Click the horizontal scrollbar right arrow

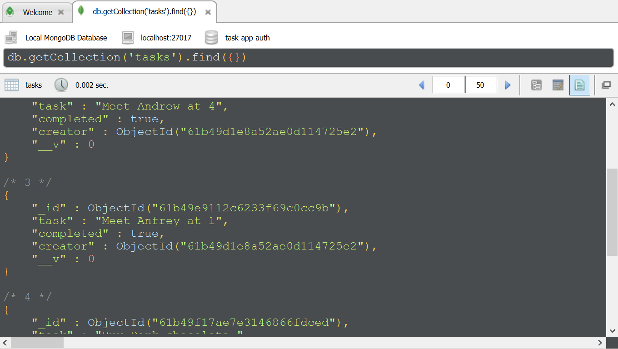pyautogui.click(x=601, y=343)
